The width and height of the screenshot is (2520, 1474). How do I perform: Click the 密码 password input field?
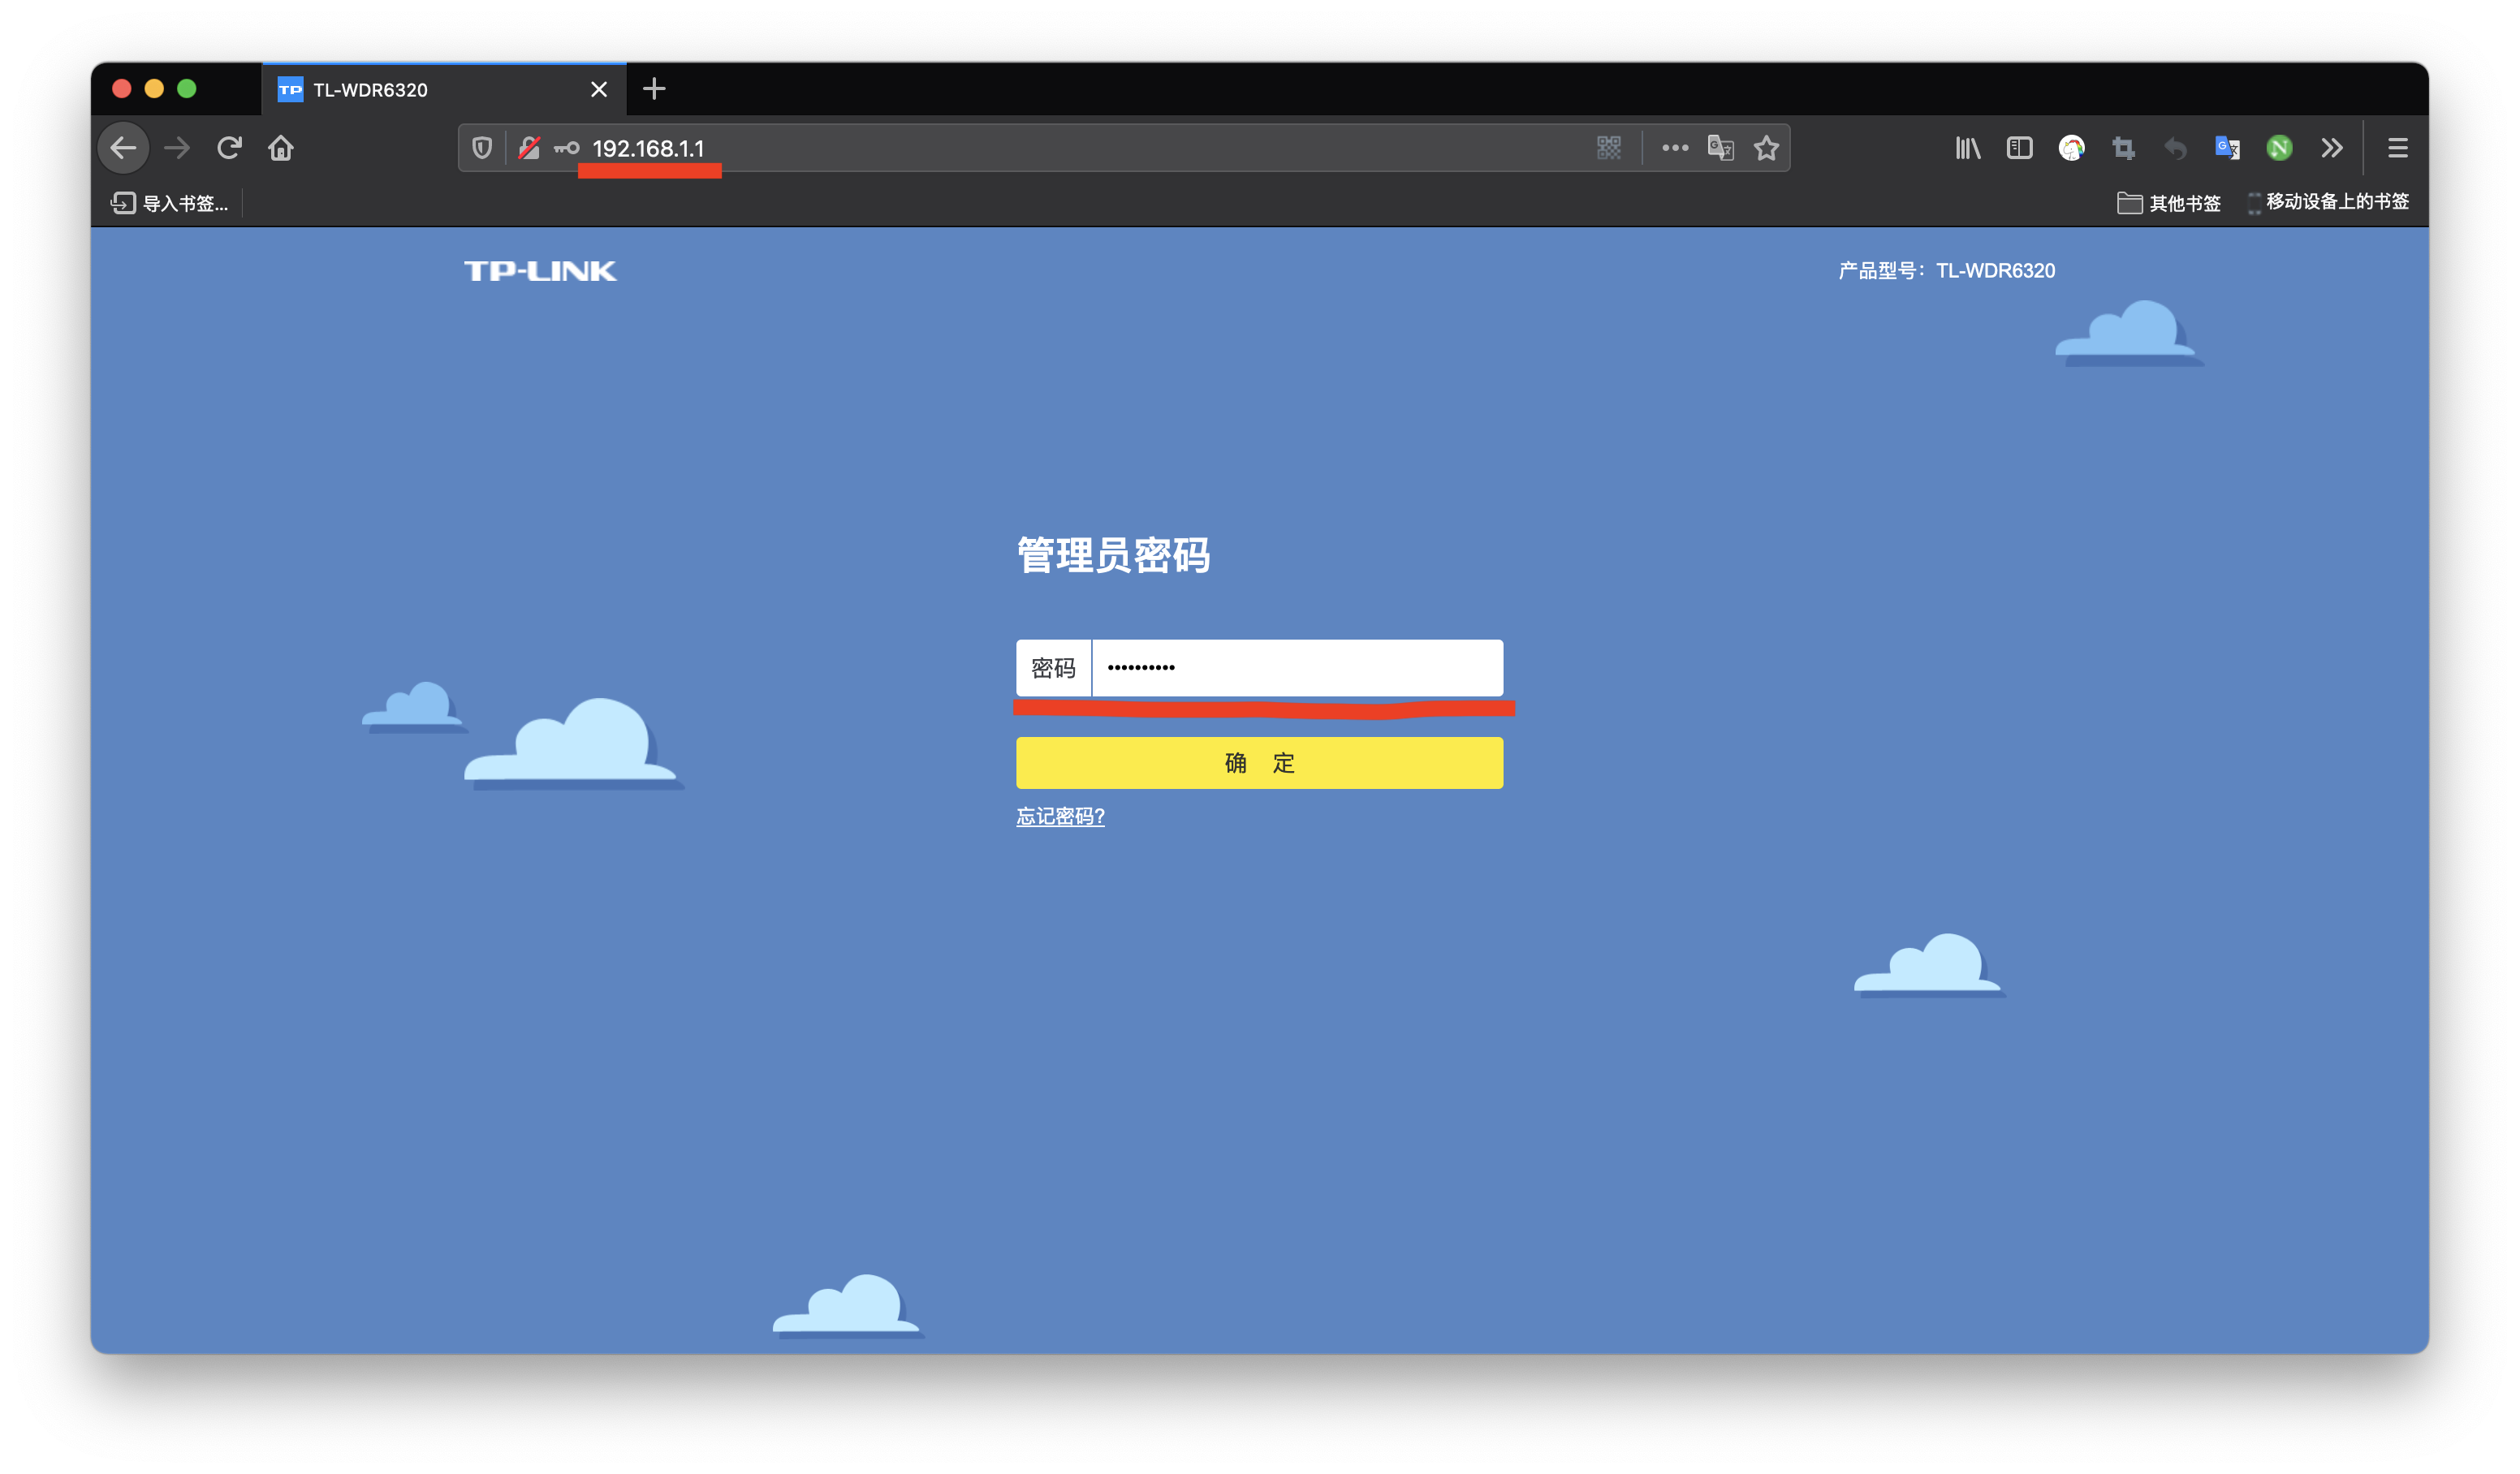coord(1296,668)
